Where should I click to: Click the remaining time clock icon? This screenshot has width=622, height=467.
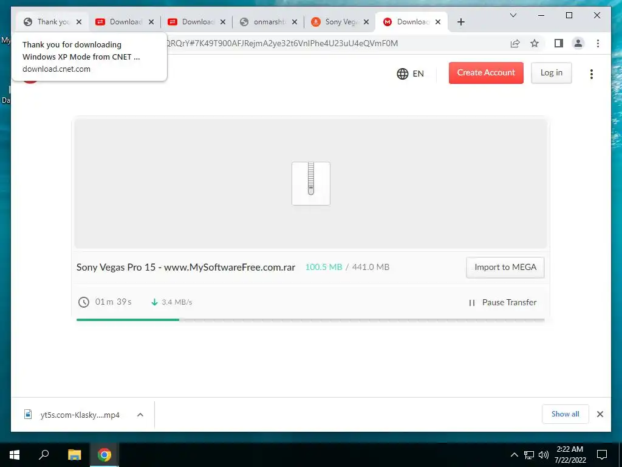tap(83, 302)
